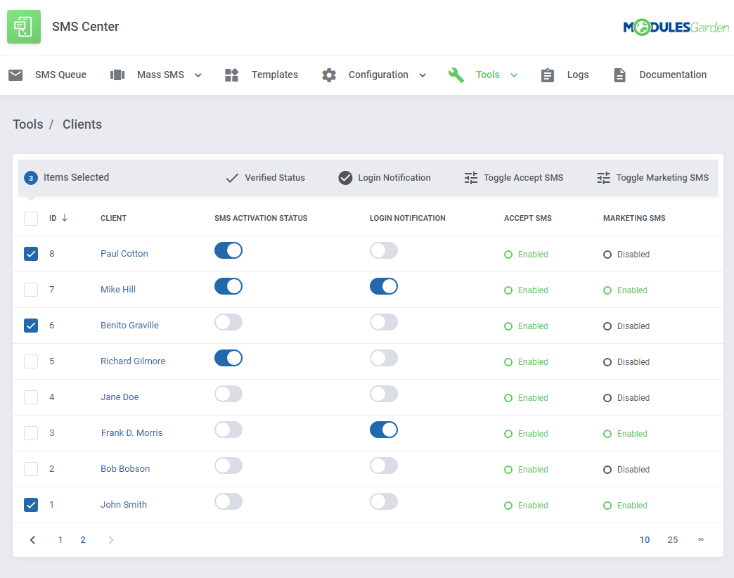The height and width of the screenshot is (578, 734).
Task: Uncheck the John Smith row checkbox
Action: 31,505
